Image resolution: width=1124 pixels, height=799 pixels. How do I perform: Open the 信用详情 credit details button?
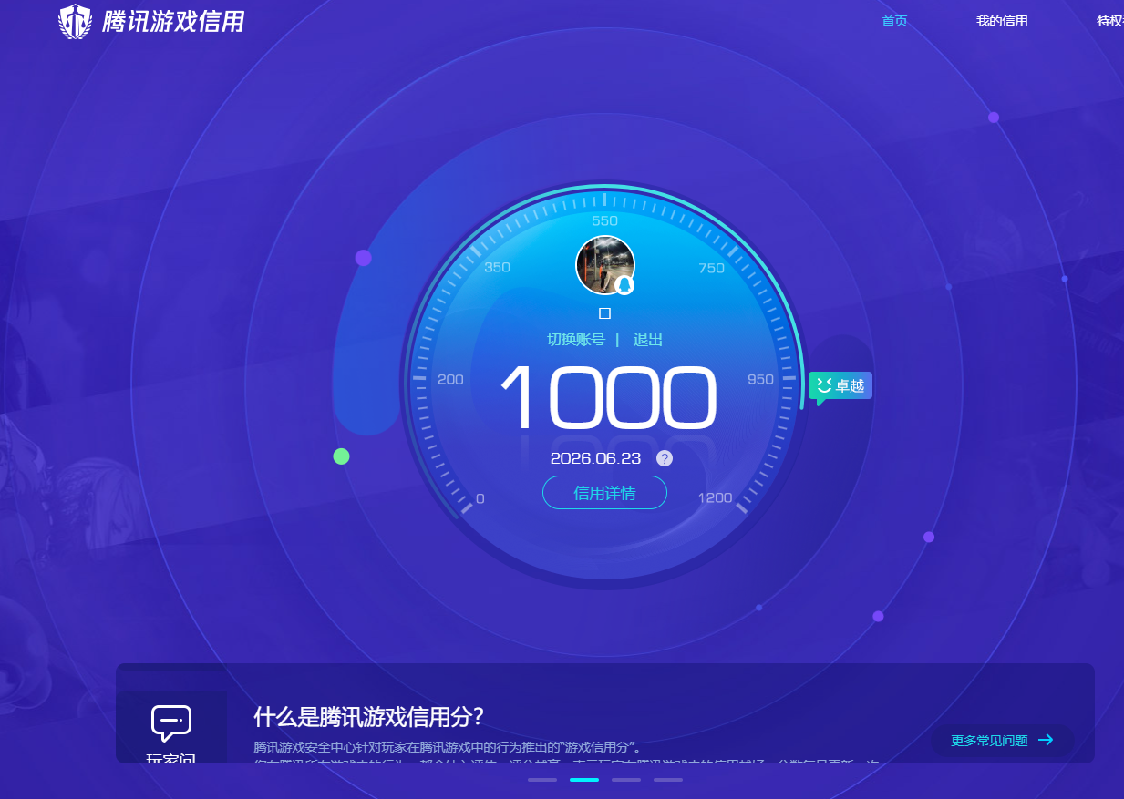point(604,493)
